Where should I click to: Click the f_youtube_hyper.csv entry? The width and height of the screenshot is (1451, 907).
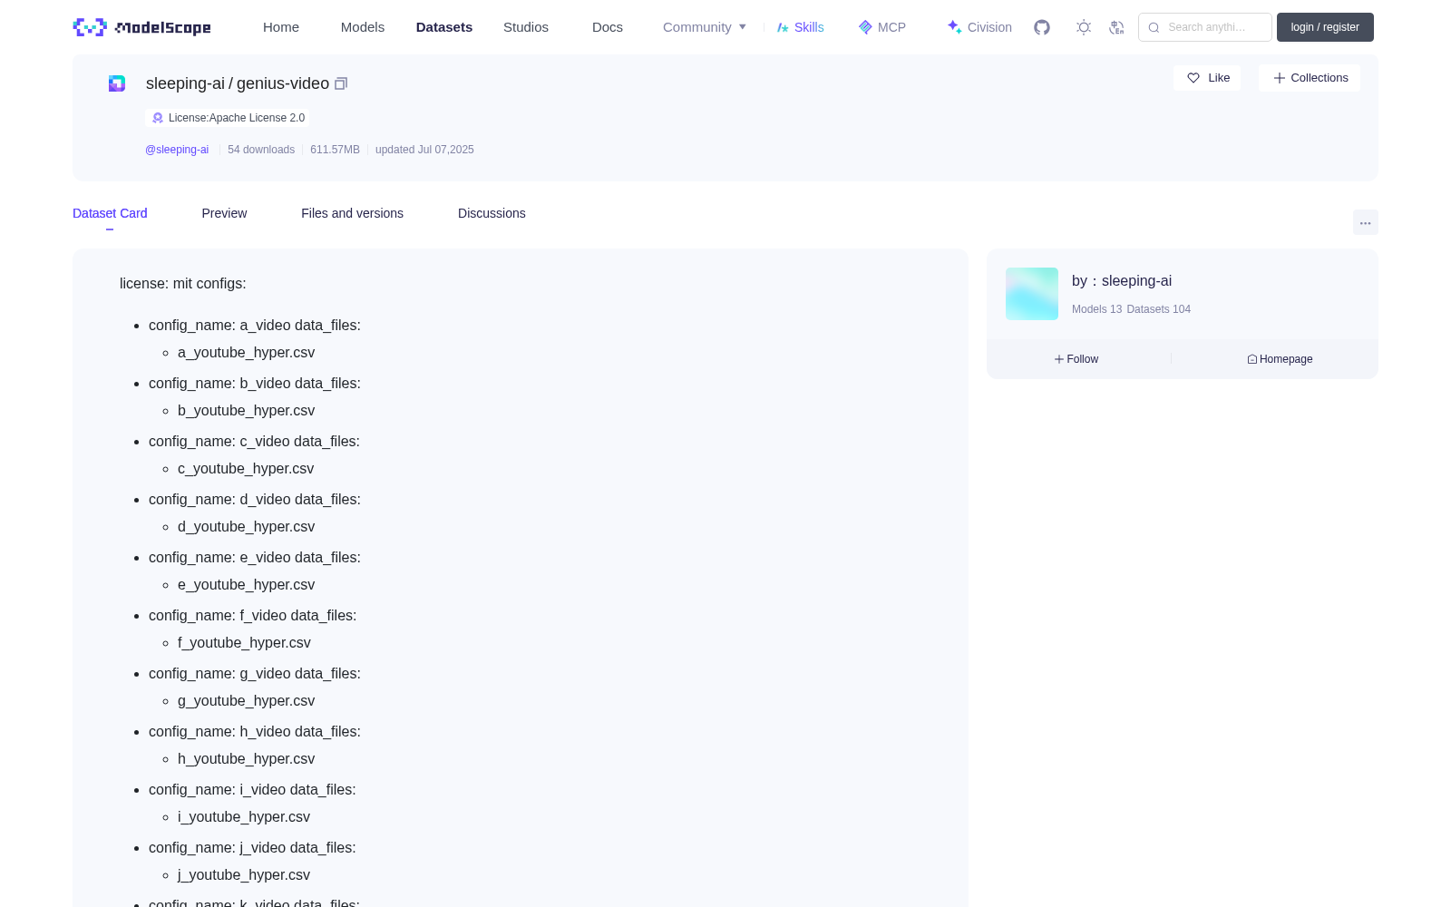coord(244,643)
